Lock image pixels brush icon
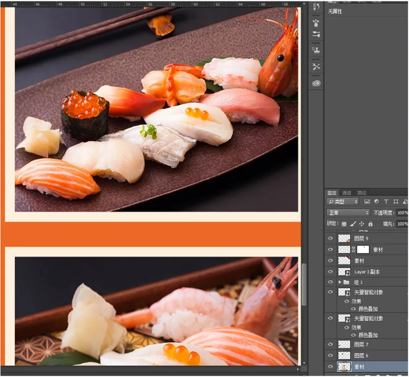Screen dimensions: 409x377 [x=353, y=223]
